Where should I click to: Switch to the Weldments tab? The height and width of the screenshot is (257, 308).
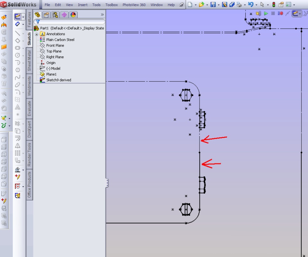[x=29, y=86]
